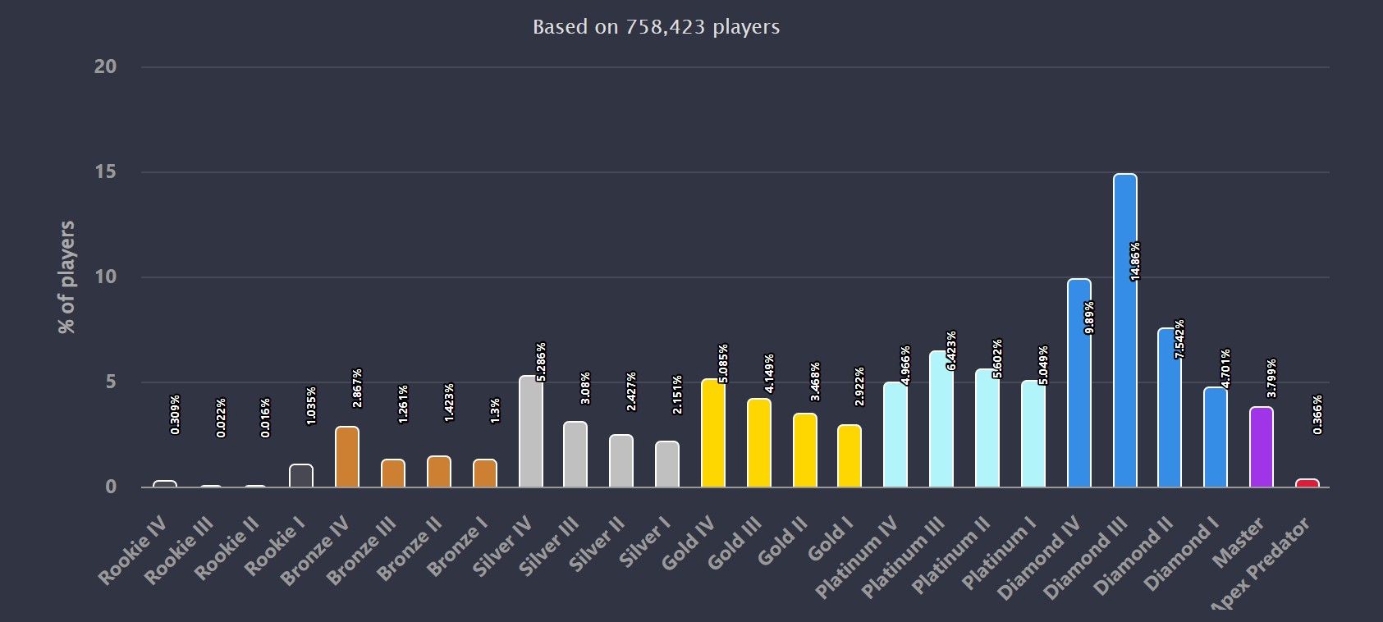Select the Bronze IV bar
Viewport: 1383px width, 622px height.
tap(347, 457)
